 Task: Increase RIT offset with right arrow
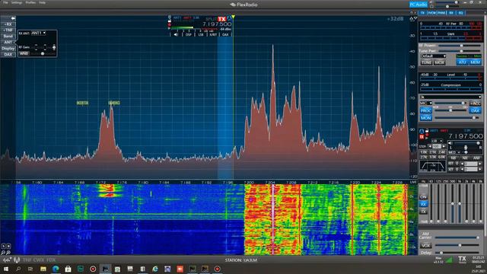(480, 164)
